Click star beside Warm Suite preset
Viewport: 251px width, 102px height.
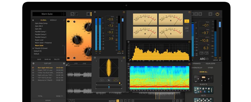coord(63,46)
